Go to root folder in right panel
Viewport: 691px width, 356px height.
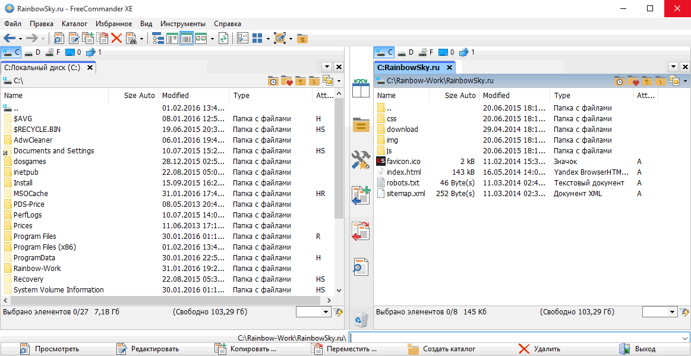[660, 81]
